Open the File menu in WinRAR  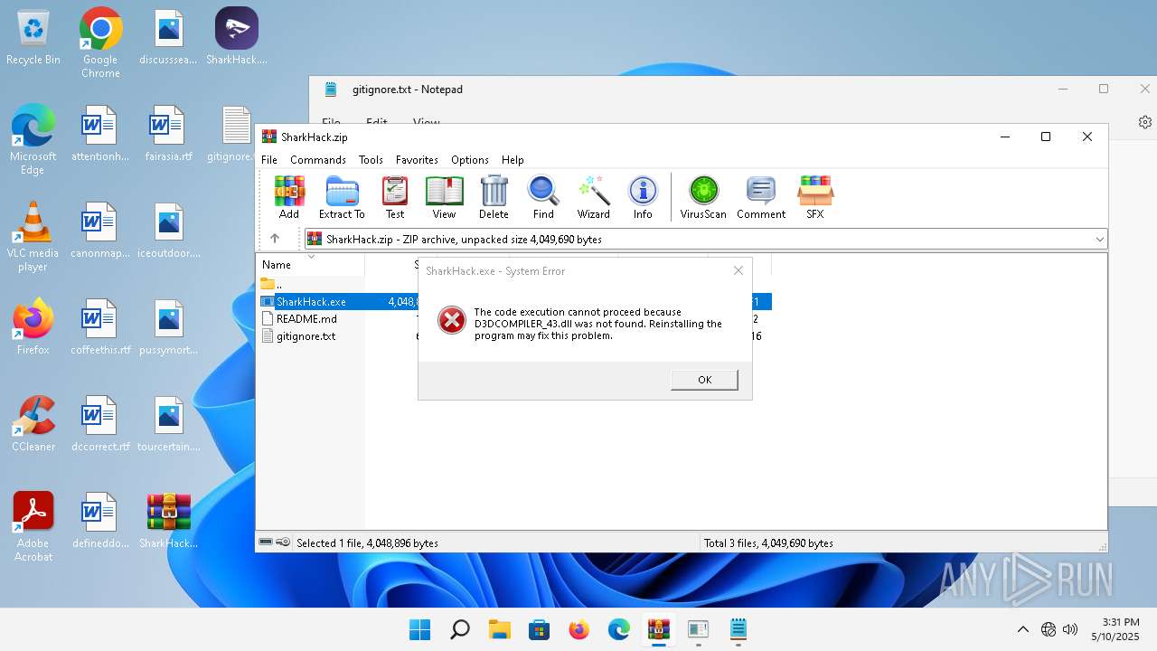(269, 159)
